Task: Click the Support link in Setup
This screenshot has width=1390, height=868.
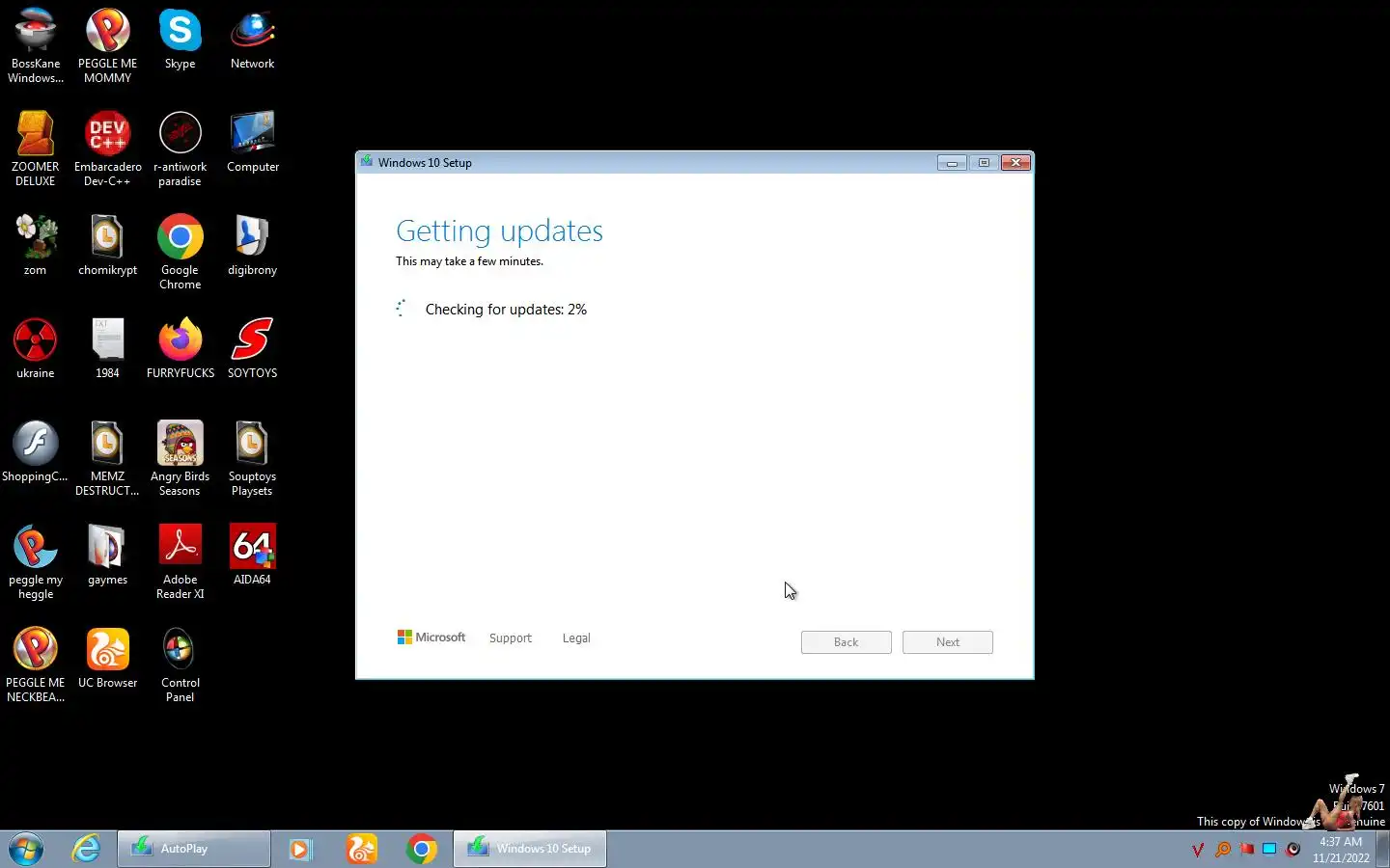Action: 510,638
